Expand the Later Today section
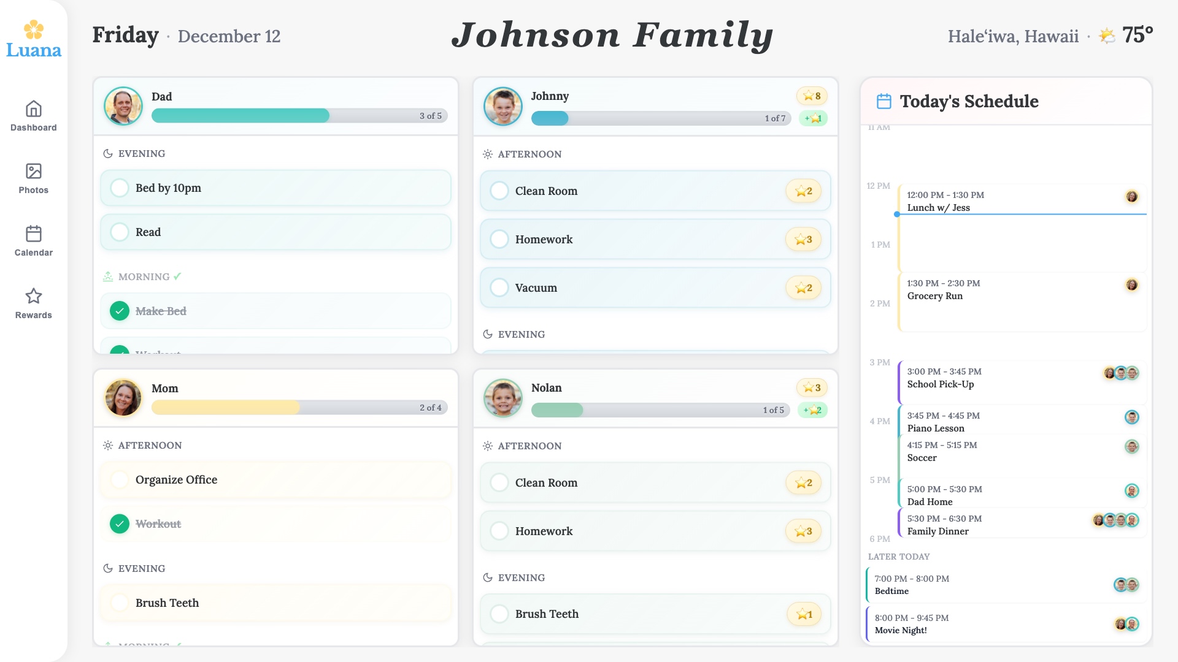Viewport: 1178px width, 662px height. [898, 557]
